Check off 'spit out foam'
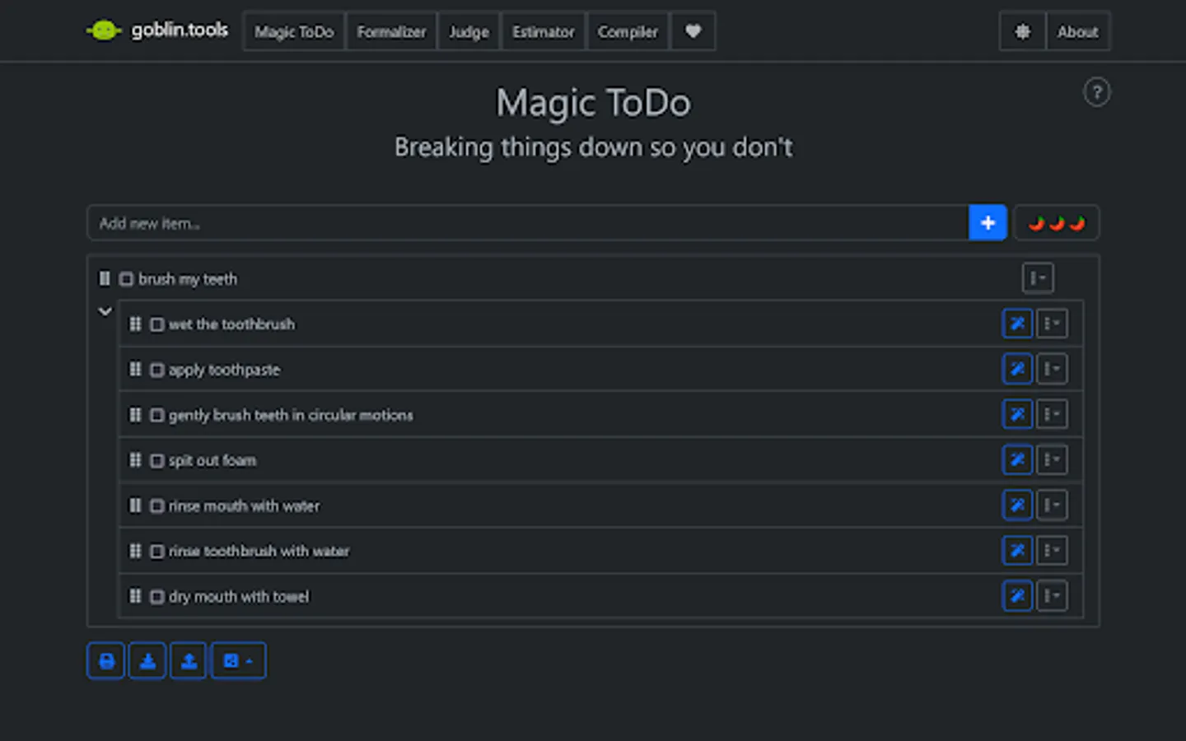This screenshot has width=1186, height=741. pyautogui.click(x=156, y=460)
